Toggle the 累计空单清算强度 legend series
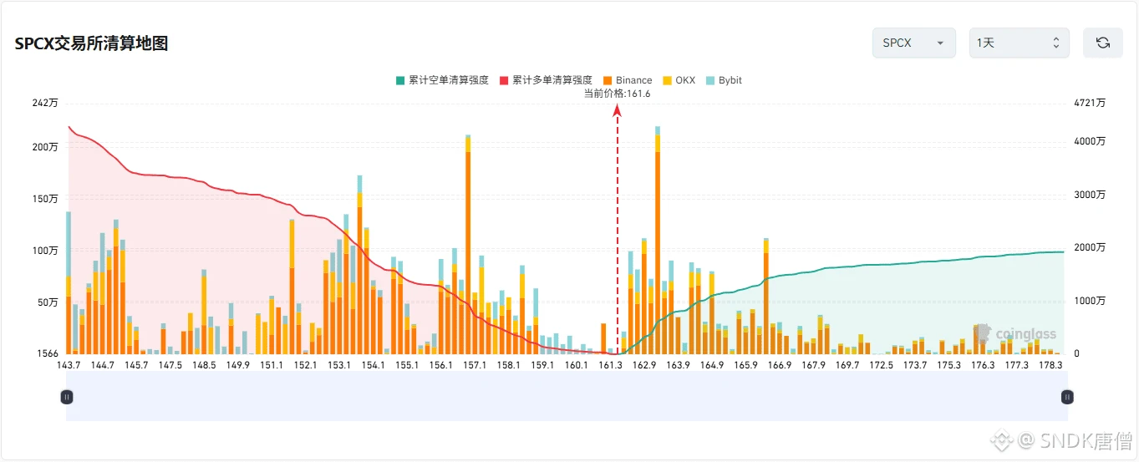Viewport: 1139px width, 462px height. pyautogui.click(x=442, y=80)
